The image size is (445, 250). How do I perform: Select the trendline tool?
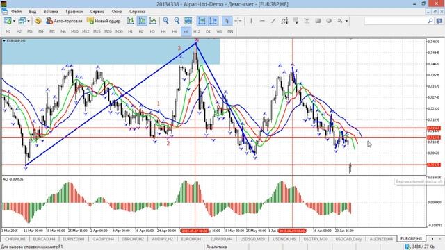[273, 21]
